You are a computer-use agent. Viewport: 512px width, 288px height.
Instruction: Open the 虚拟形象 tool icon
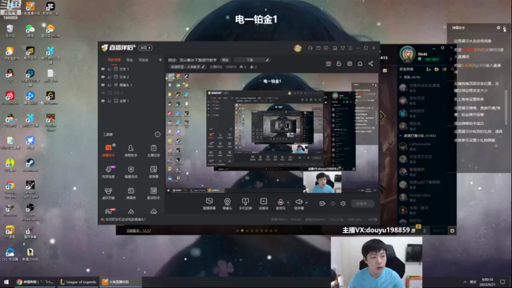(108, 193)
